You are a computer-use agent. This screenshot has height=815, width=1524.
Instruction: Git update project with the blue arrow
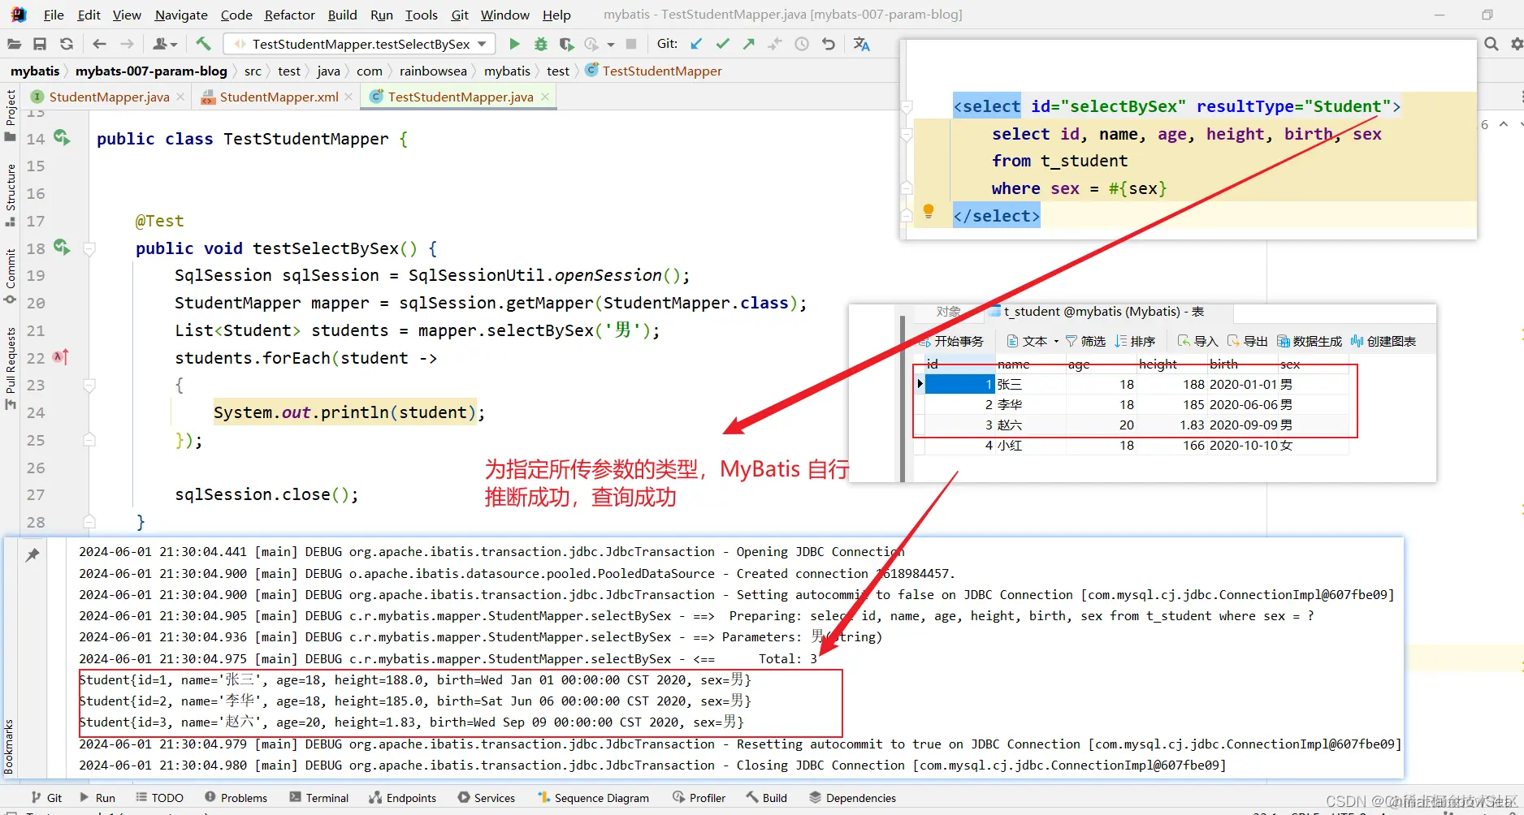696,44
